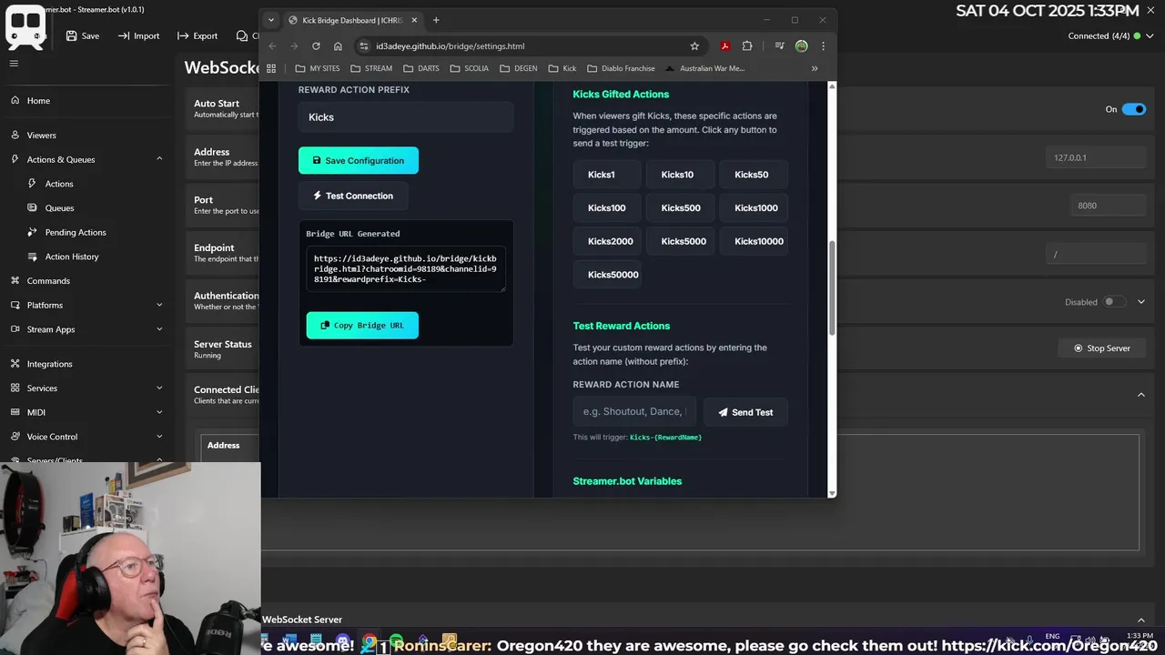Screen dimensions: 1165x655
Task: Click the Pending Actions icon
Action: click(33, 232)
